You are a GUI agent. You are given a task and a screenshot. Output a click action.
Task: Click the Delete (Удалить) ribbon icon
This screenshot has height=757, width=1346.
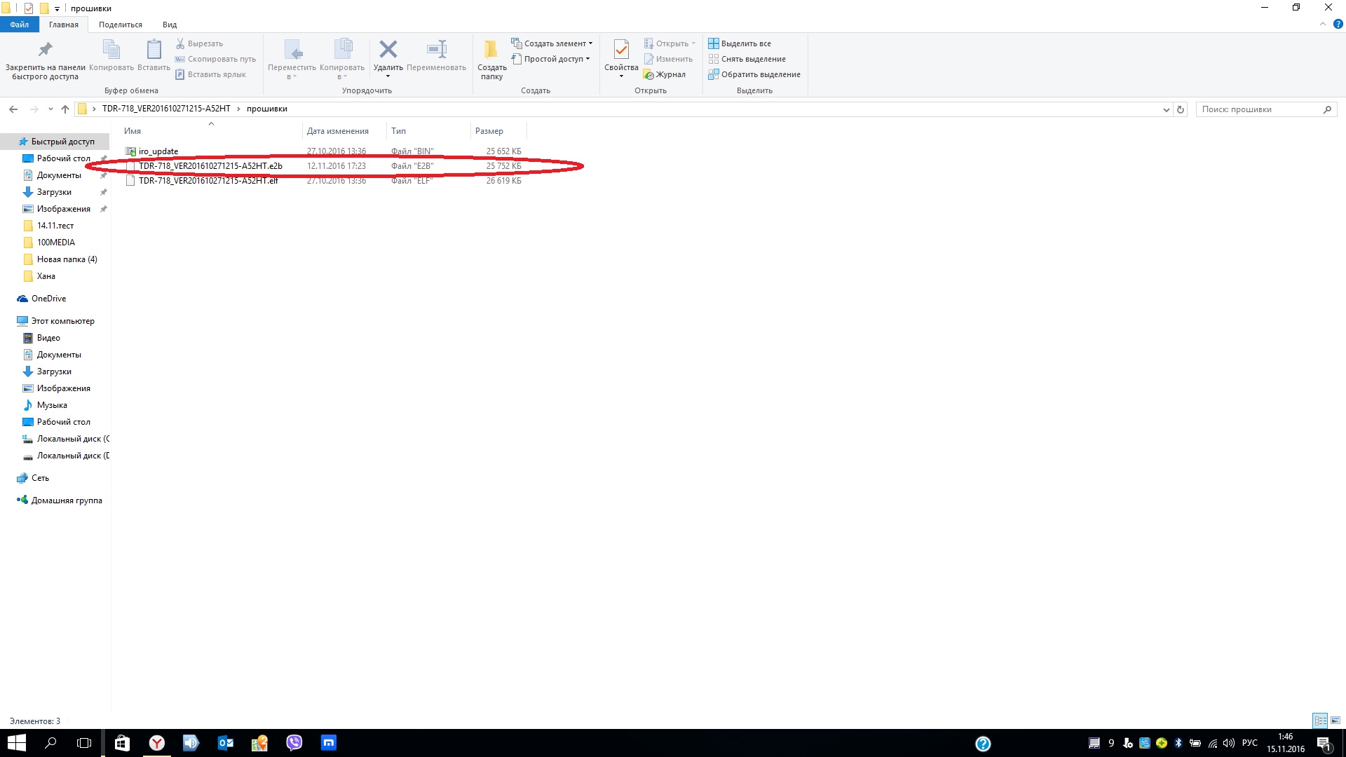click(388, 50)
